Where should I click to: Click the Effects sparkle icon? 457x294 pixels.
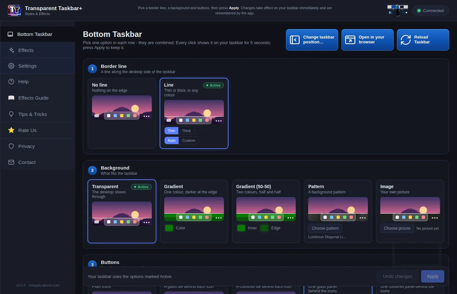pos(11,50)
